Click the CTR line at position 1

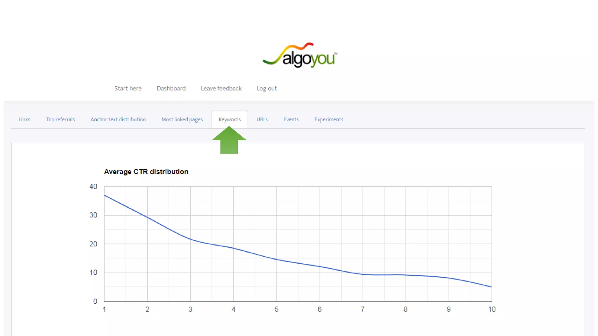click(105, 195)
